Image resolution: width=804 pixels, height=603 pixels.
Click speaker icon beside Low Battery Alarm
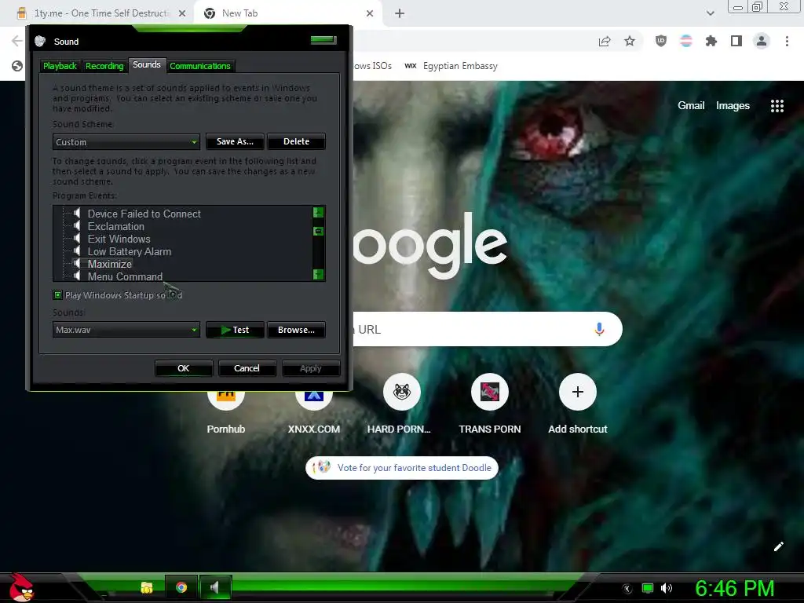(x=76, y=251)
